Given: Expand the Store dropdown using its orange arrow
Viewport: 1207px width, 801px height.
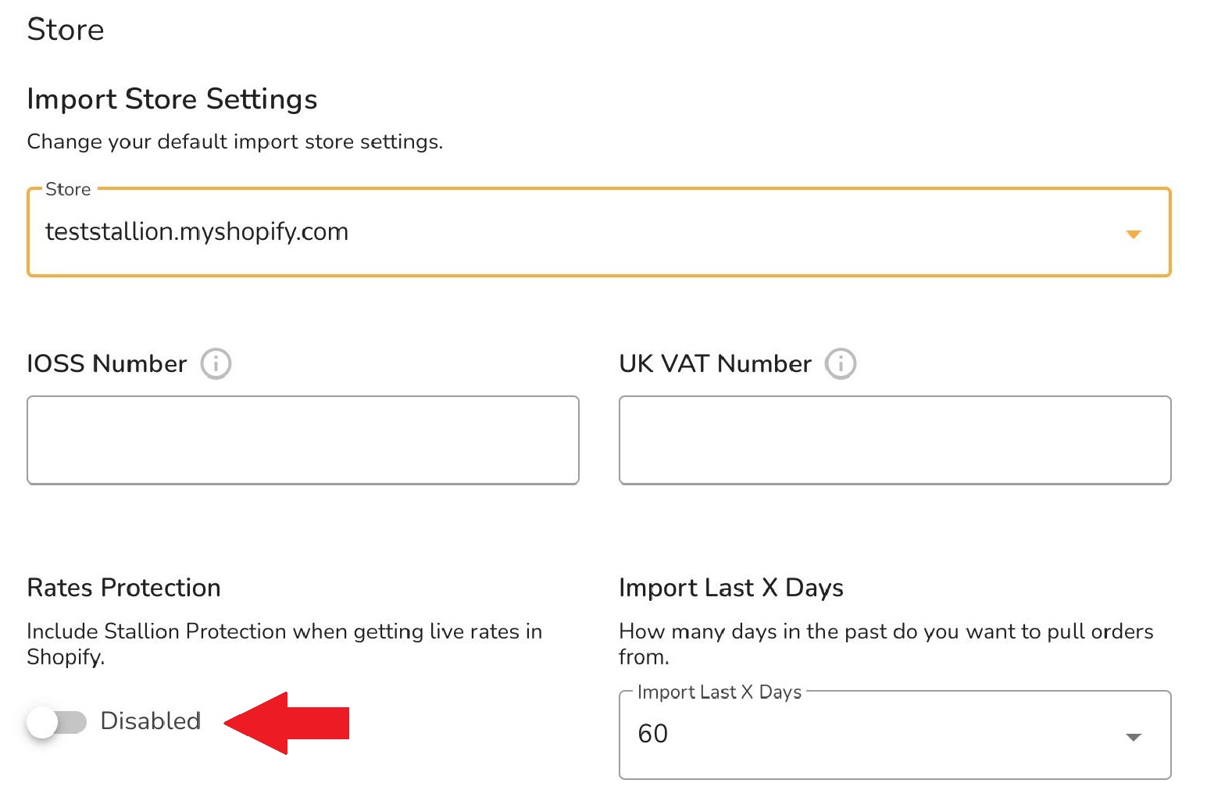Looking at the screenshot, I should [x=1133, y=234].
